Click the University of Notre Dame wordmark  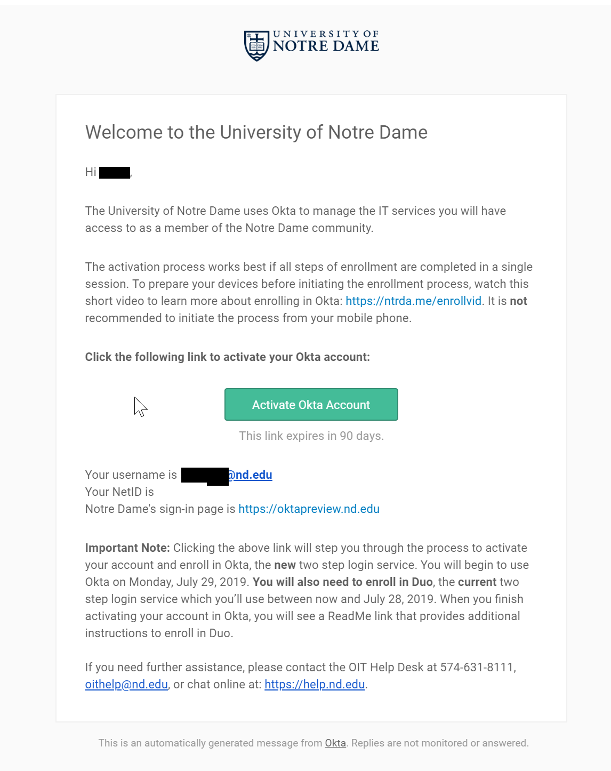click(326, 42)
